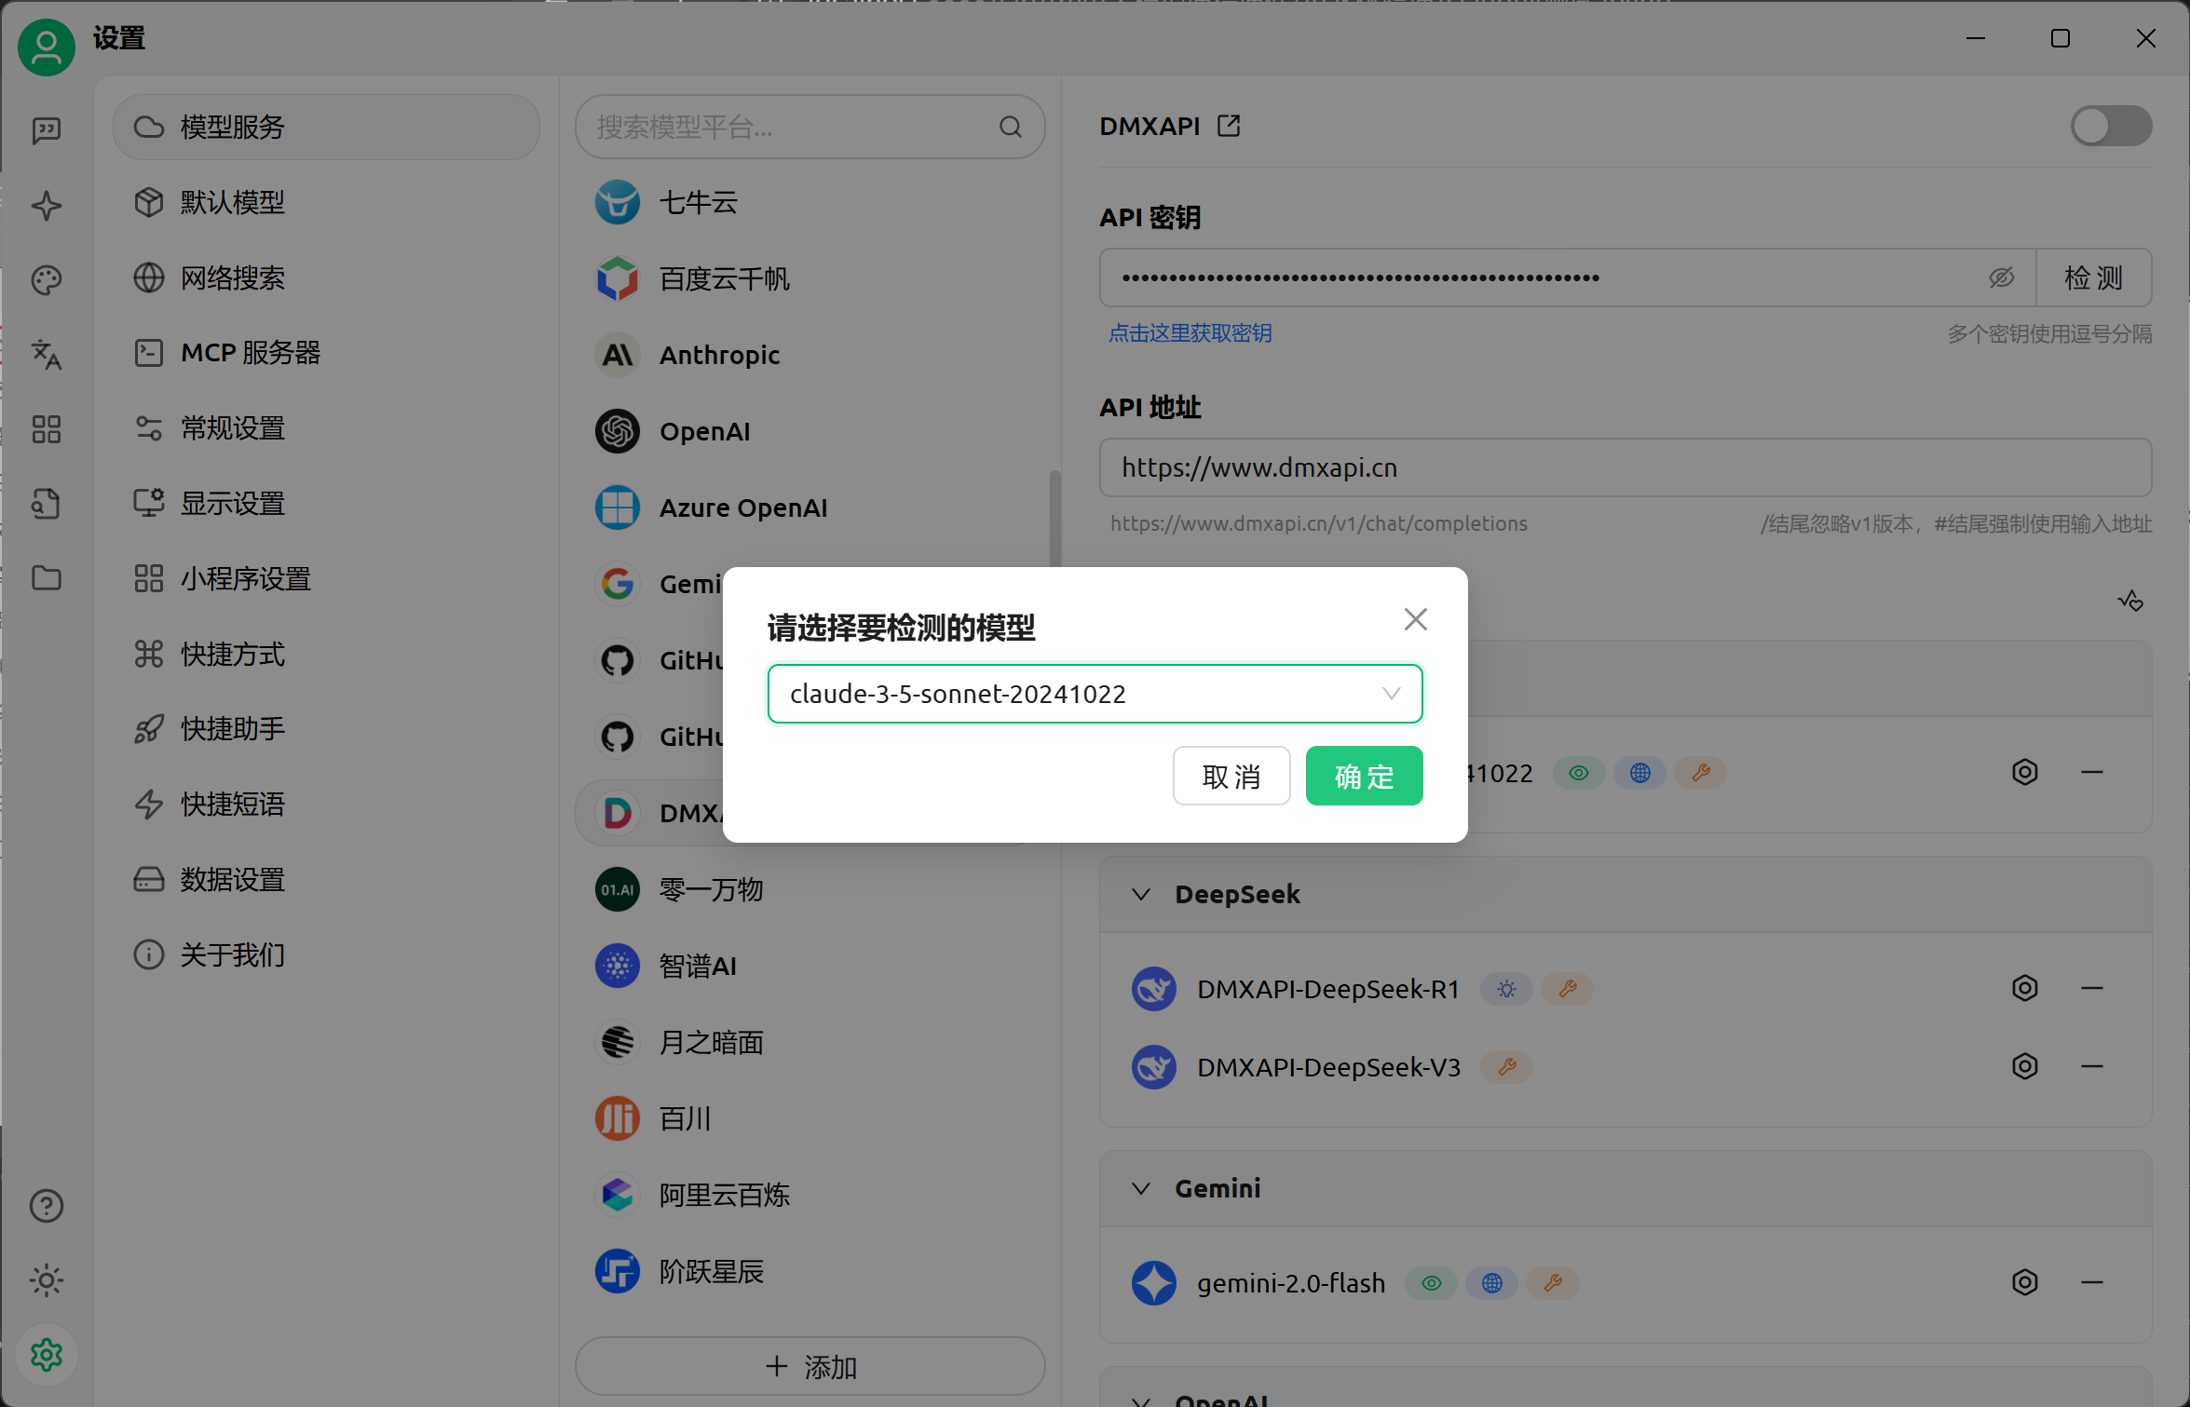Click the provider list scrollbar
This screenshot has width=2190, height=1407.
[1054, 518]
